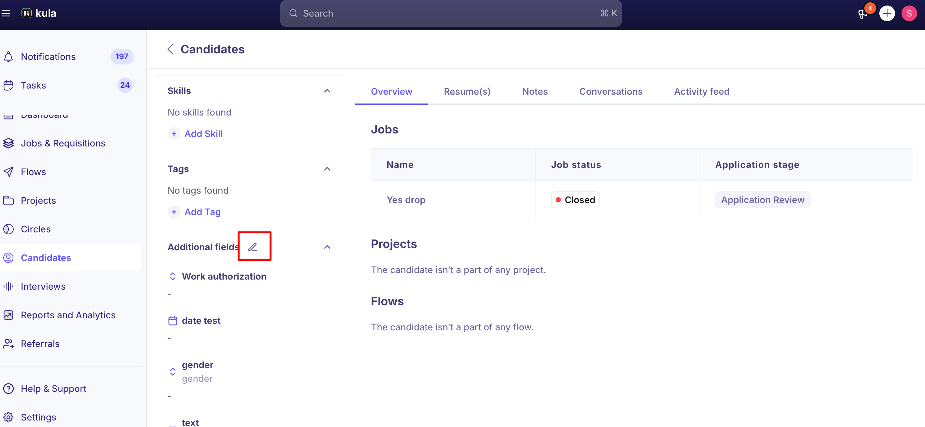Open the user avatar S menu
Image resolution: width=925 pixels, height=427 pixels.
pyautogui.click(x=909, y=14)
